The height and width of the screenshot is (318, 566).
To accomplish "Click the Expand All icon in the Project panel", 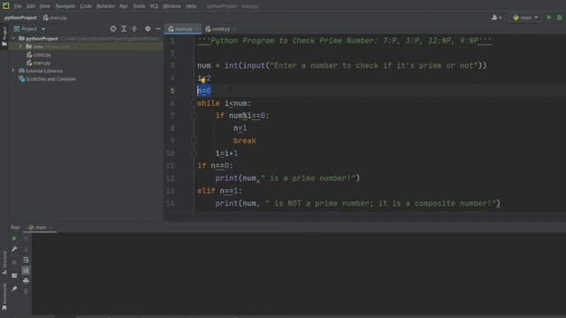I will click(x=124, y=29).
